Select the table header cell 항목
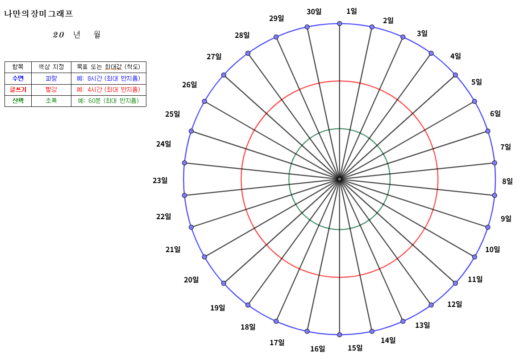Viewport: 520px width, 359px height. pos(18,67)
